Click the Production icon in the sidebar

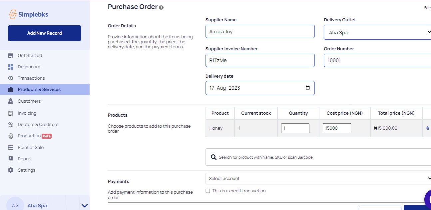pos(11,136)
